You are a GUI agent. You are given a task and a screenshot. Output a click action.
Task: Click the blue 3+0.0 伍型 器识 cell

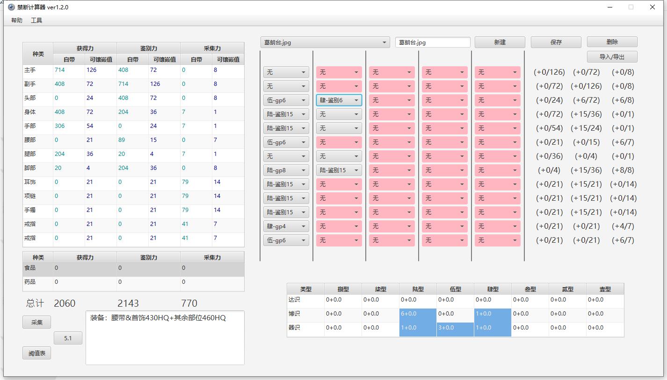455,328
